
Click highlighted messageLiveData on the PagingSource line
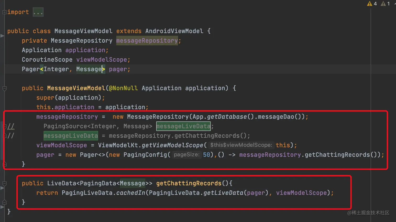click(183, 126)
